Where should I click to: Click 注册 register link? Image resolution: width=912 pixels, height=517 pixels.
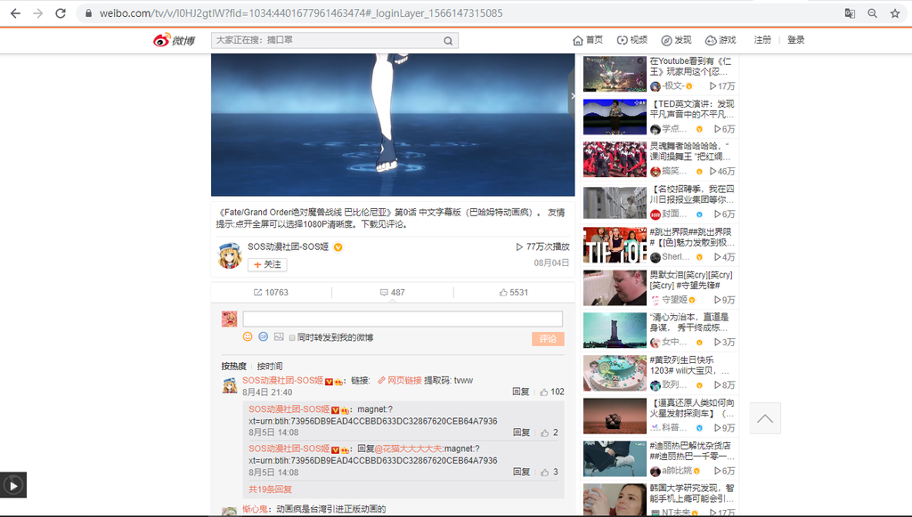point(762,40)
